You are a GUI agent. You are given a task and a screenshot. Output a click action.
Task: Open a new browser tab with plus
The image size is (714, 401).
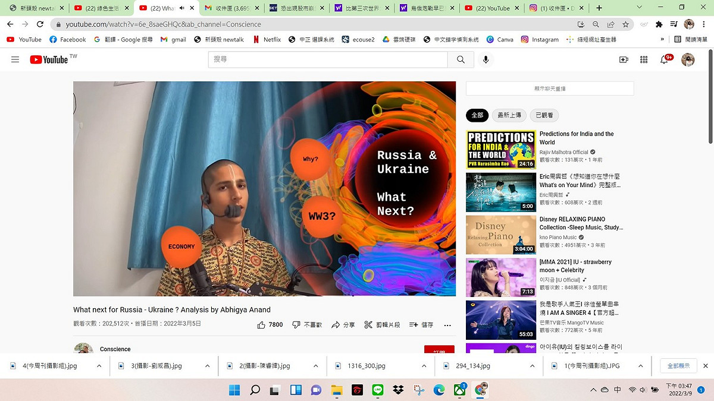(x=599, y=8)
